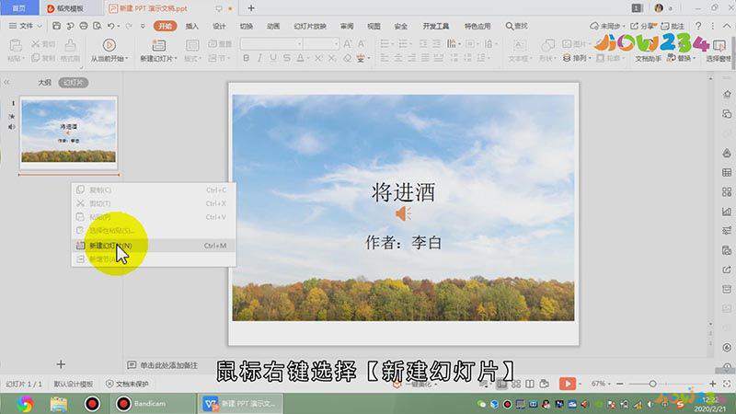
Task: Start slideshow from current slide button
Action: pyautogui.click(x=109, y=51)
